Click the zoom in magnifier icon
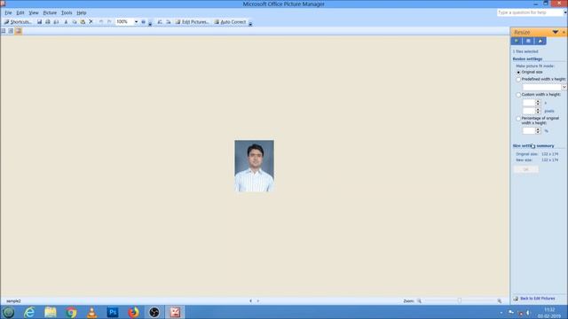 pos(499,301)
